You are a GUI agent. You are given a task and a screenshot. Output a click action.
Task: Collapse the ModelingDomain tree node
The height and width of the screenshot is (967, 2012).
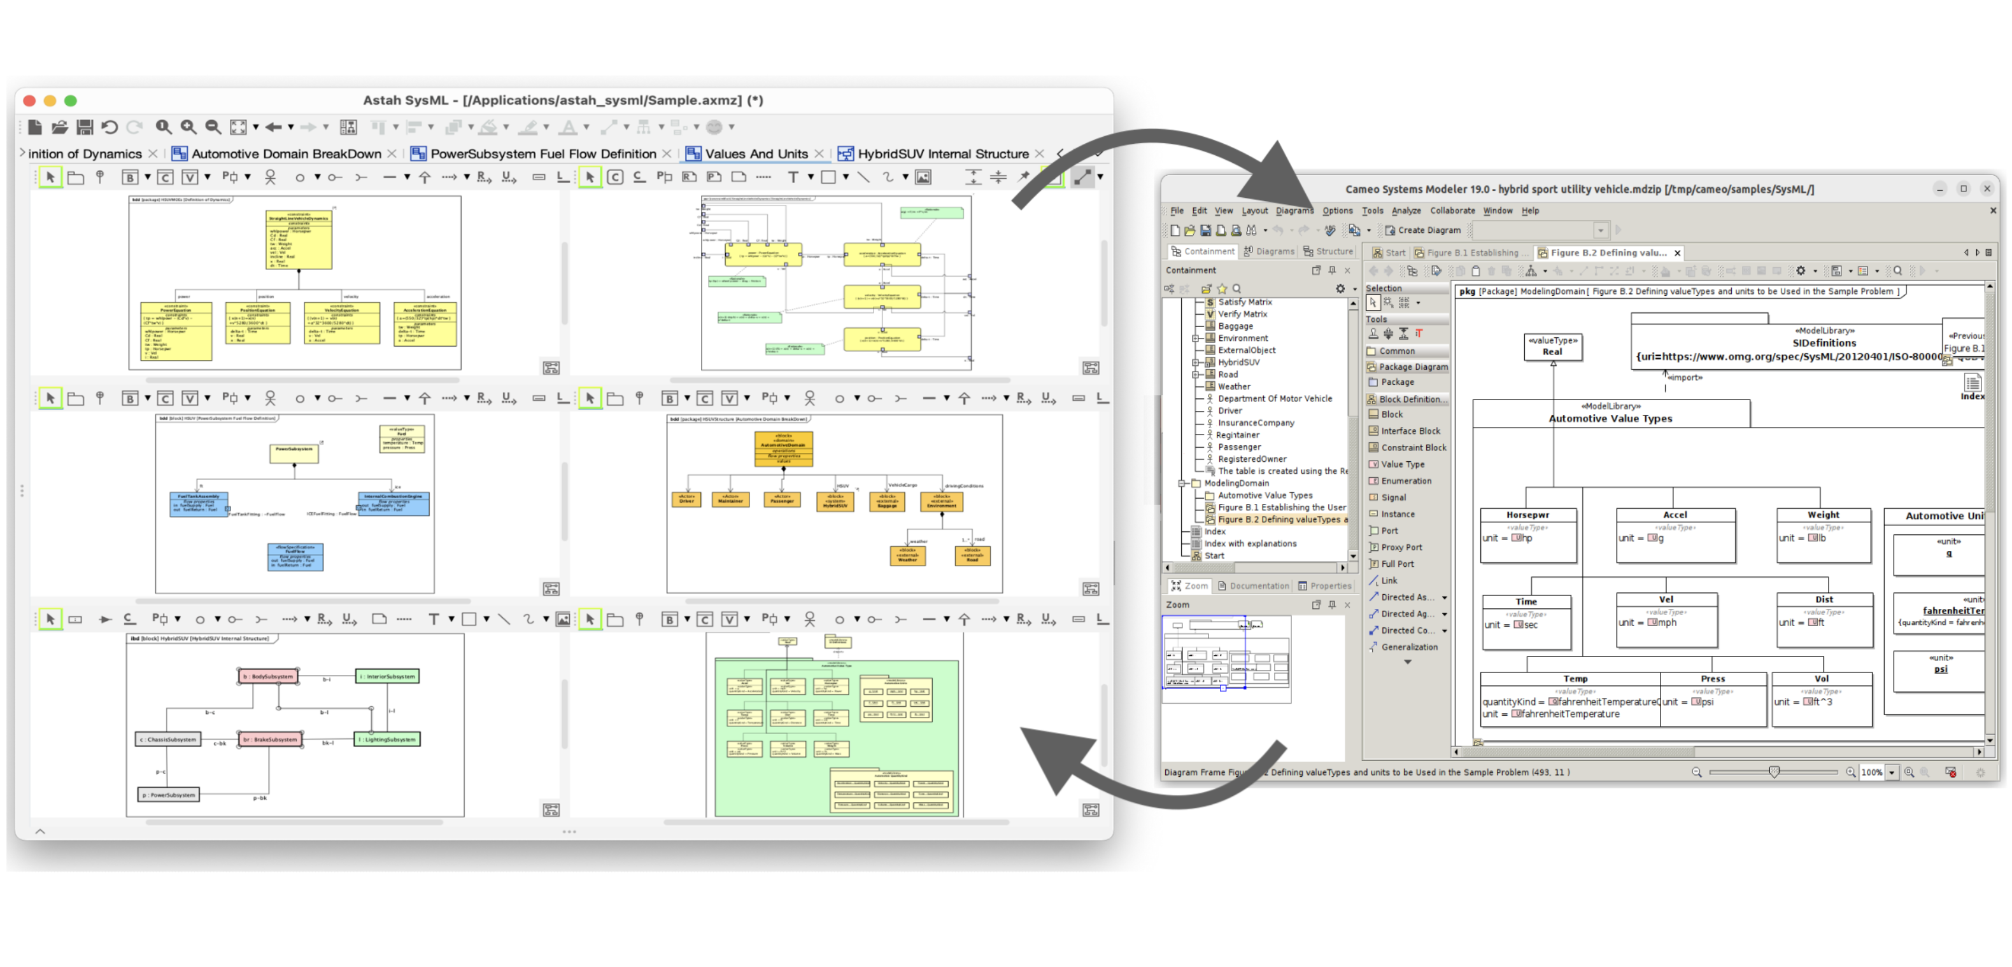point(1182,483)
